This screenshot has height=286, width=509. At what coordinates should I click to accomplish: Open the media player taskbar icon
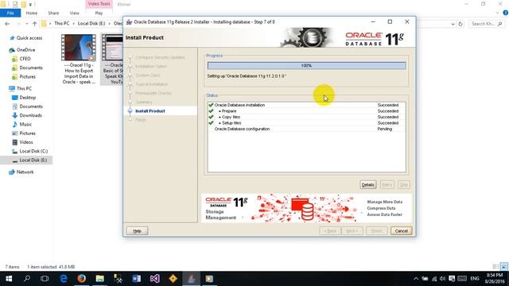[x=209, y=279]
